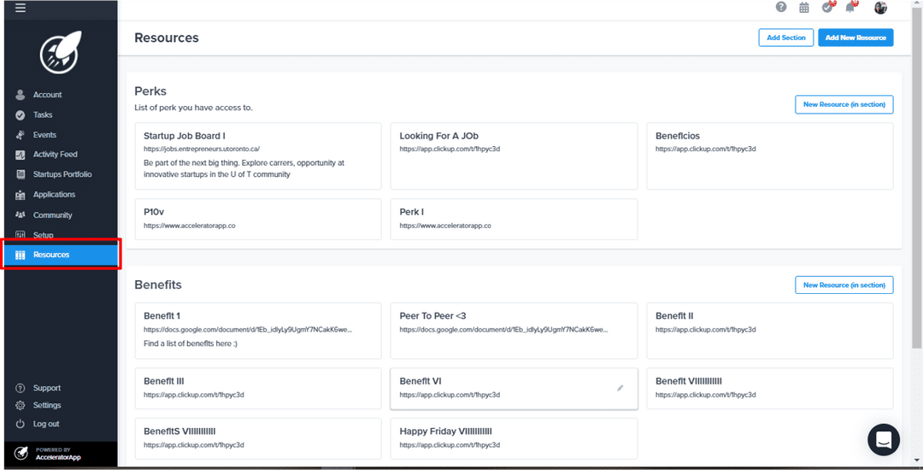
Task: Click Log out in sidebar
Action: point(46,424)
